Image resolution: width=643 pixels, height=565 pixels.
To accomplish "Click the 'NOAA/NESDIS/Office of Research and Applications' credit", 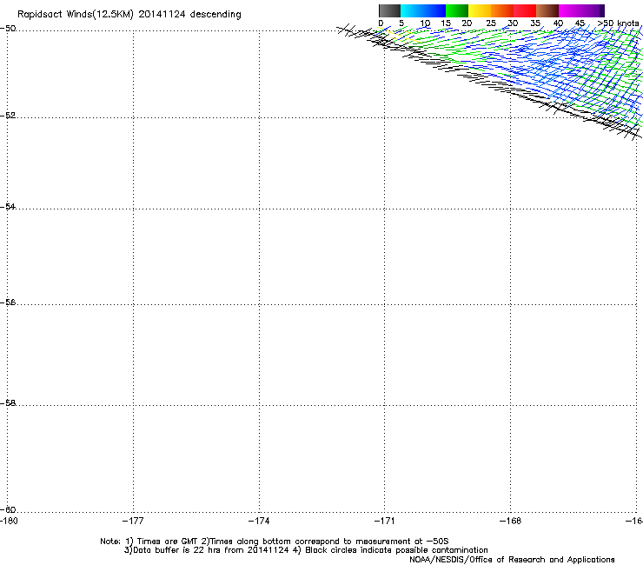I will (512, 560).
